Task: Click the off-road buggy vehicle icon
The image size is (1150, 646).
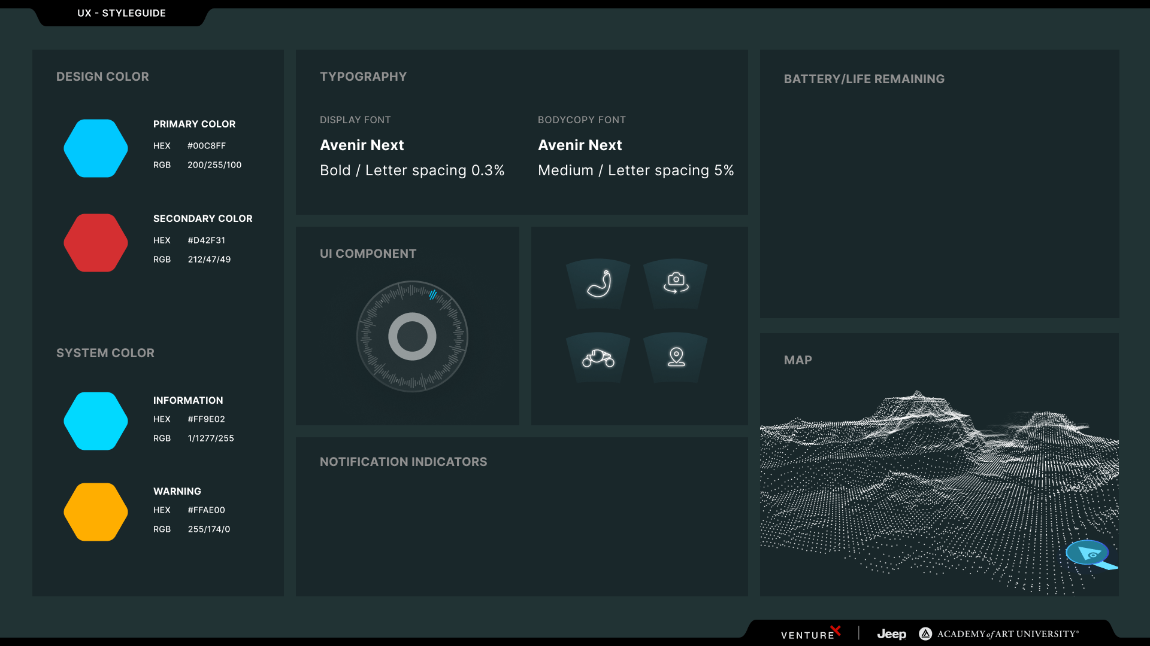Action: coord(598,358)
